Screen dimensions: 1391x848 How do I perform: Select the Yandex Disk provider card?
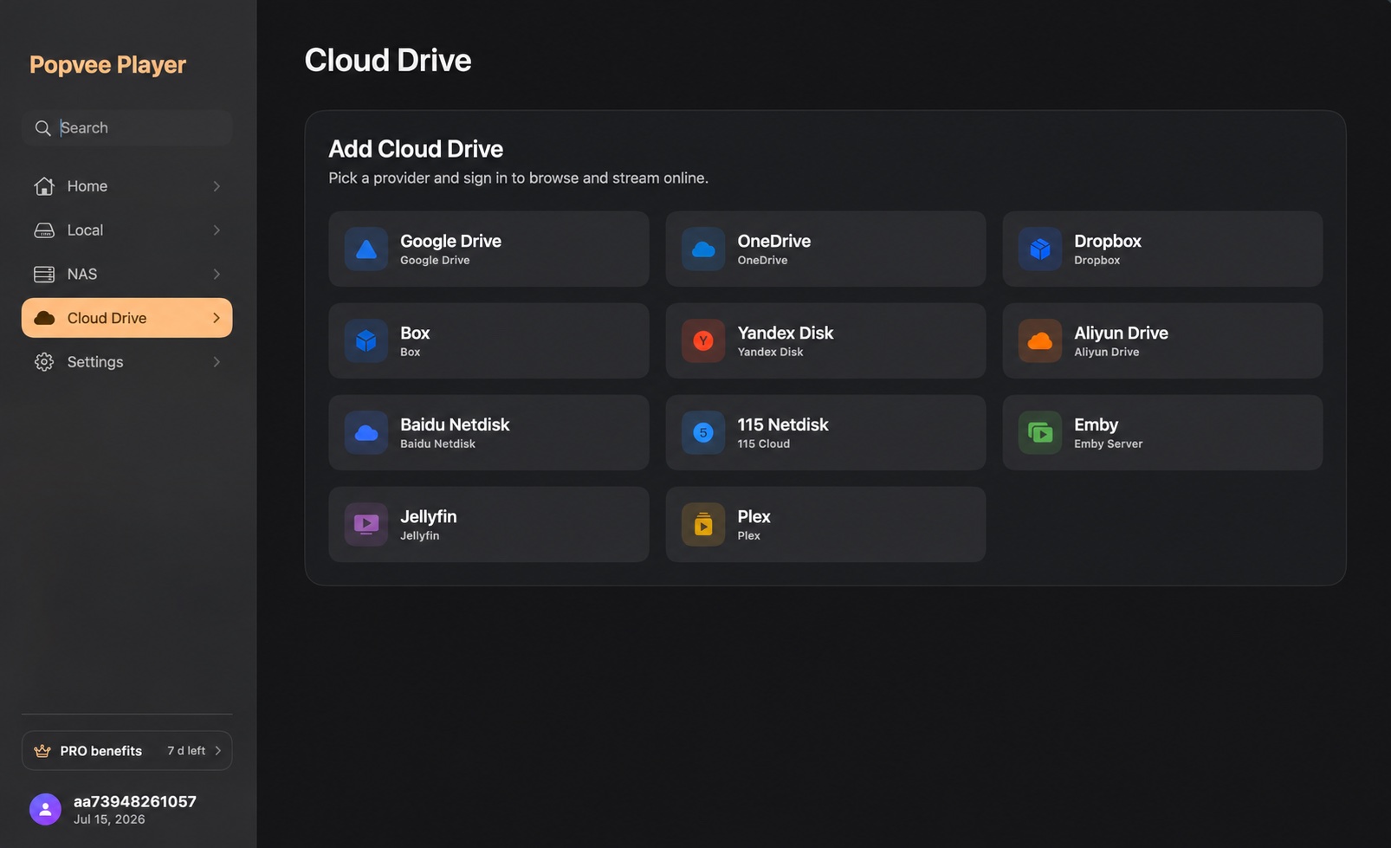click(825, 341)
